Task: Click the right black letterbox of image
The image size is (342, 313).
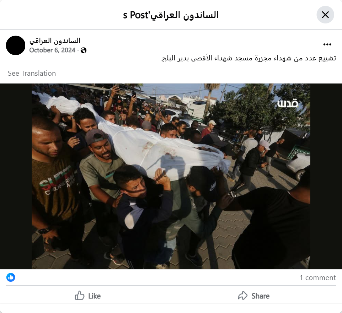Action: (326, 176)
